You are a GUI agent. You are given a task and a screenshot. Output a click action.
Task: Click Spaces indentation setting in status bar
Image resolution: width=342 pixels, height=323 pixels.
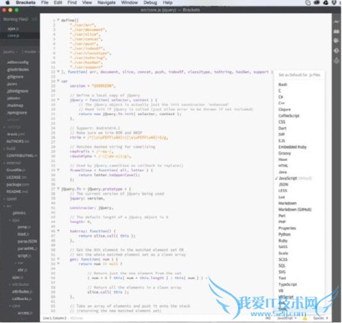click(320, 318)
